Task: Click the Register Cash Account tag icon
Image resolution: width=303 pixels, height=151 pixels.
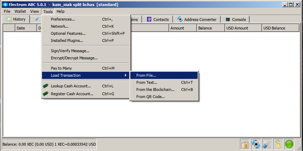Action: pyautogui.click(x=46, y=94)
